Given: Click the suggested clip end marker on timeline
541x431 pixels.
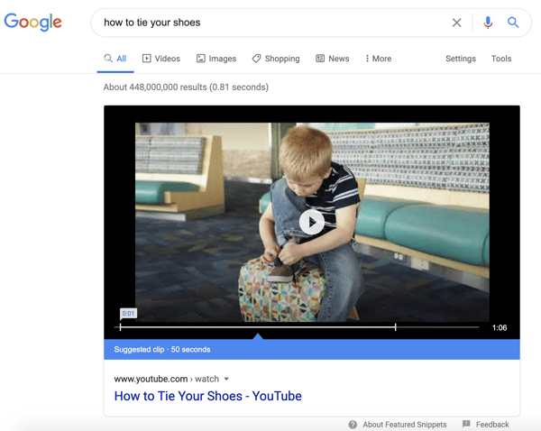Looking at the screenshot, I should pyautogui.click(x=396, y=326).
